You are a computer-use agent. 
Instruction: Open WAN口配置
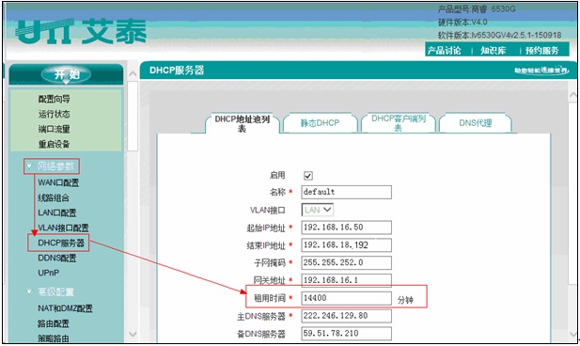pos(58,182)
